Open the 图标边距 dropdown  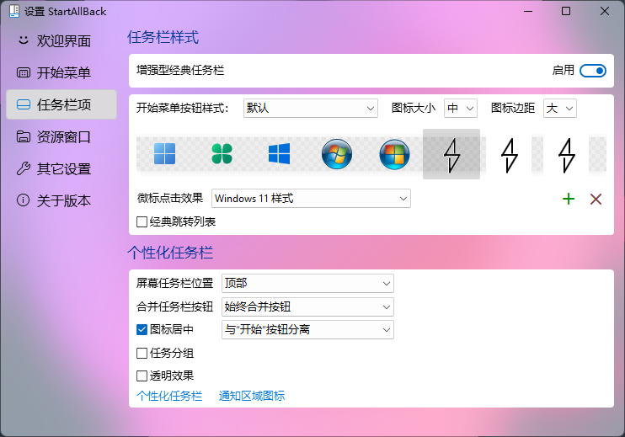tap(559, 109)
